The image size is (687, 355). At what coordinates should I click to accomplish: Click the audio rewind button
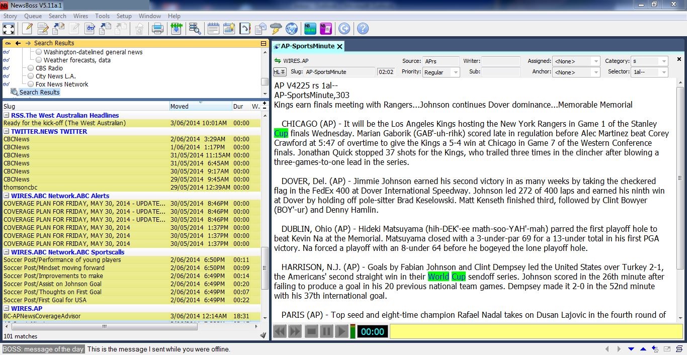pos(280,331)
